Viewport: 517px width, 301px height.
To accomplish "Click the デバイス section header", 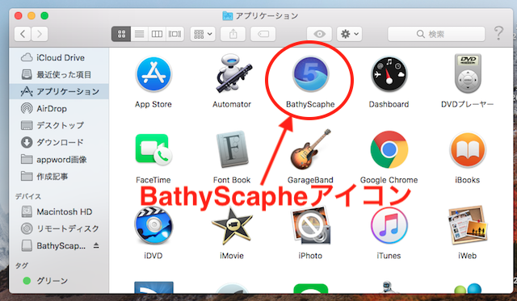I will tap(28, 196).
